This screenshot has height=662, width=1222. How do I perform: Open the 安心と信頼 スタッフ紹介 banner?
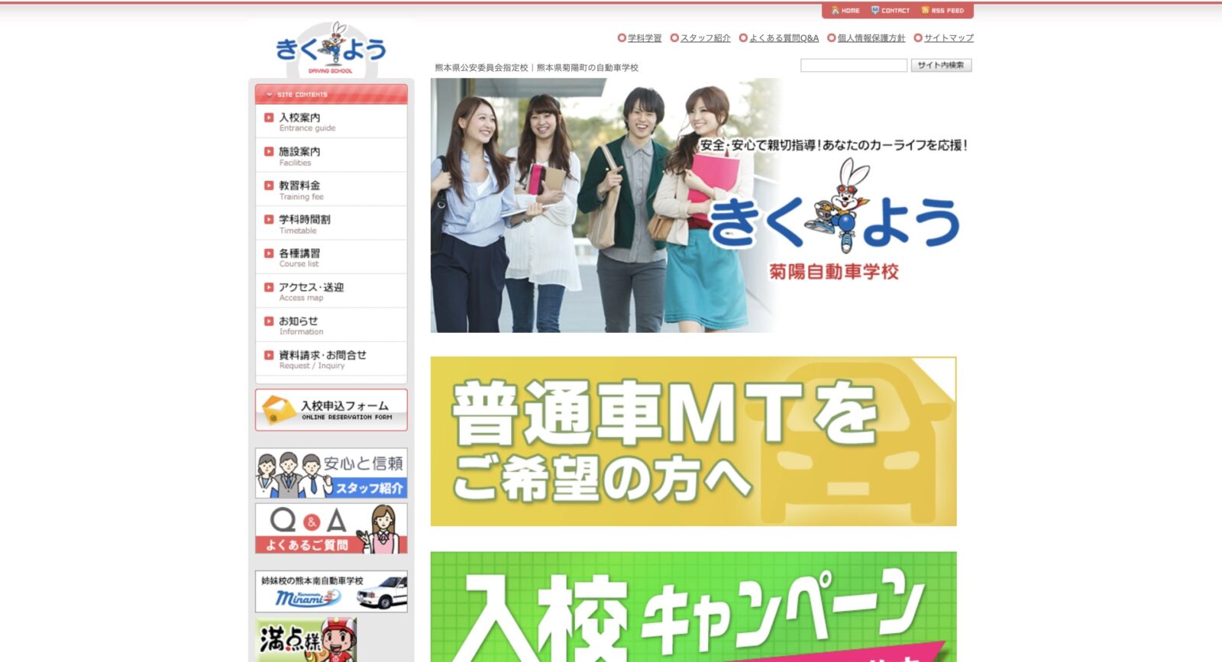331,473
